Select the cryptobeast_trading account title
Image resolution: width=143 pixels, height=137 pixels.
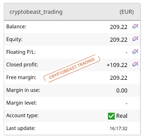(36, 12)
